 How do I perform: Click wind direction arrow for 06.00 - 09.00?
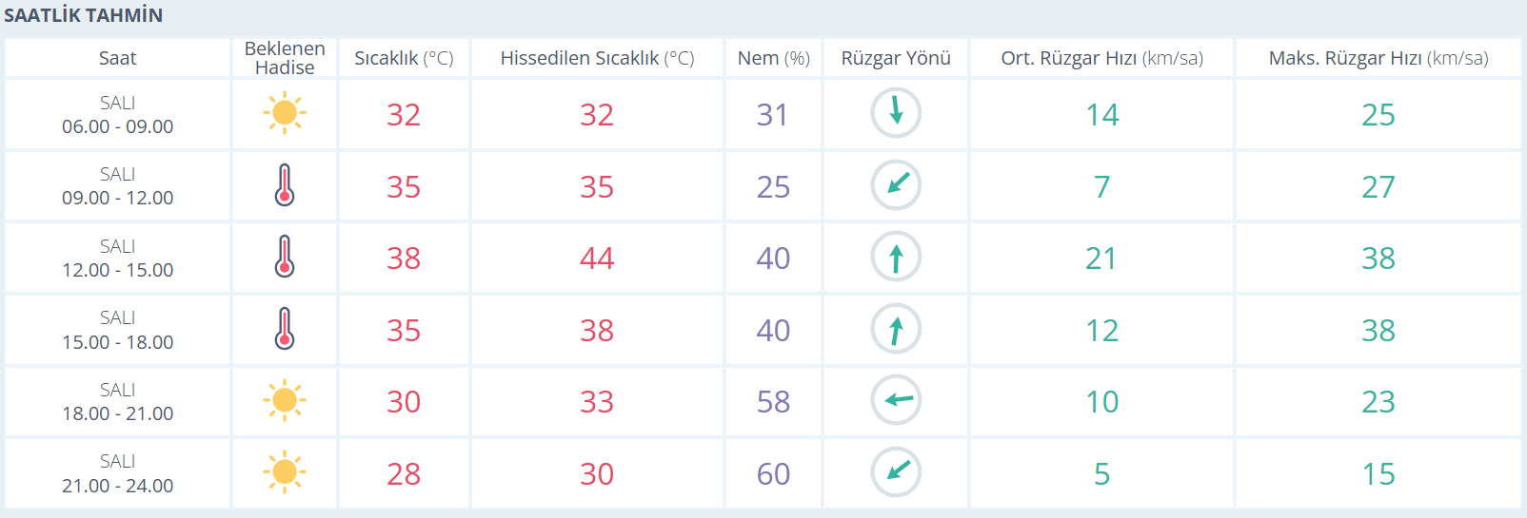(x=896, y=113)
